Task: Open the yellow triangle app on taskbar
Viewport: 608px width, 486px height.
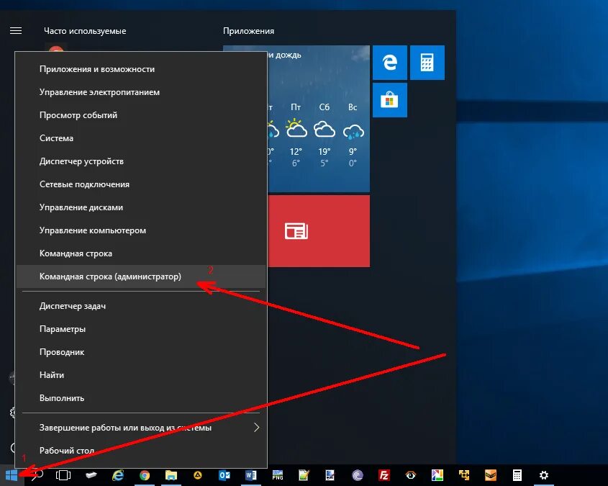Action: coord(198,474)
